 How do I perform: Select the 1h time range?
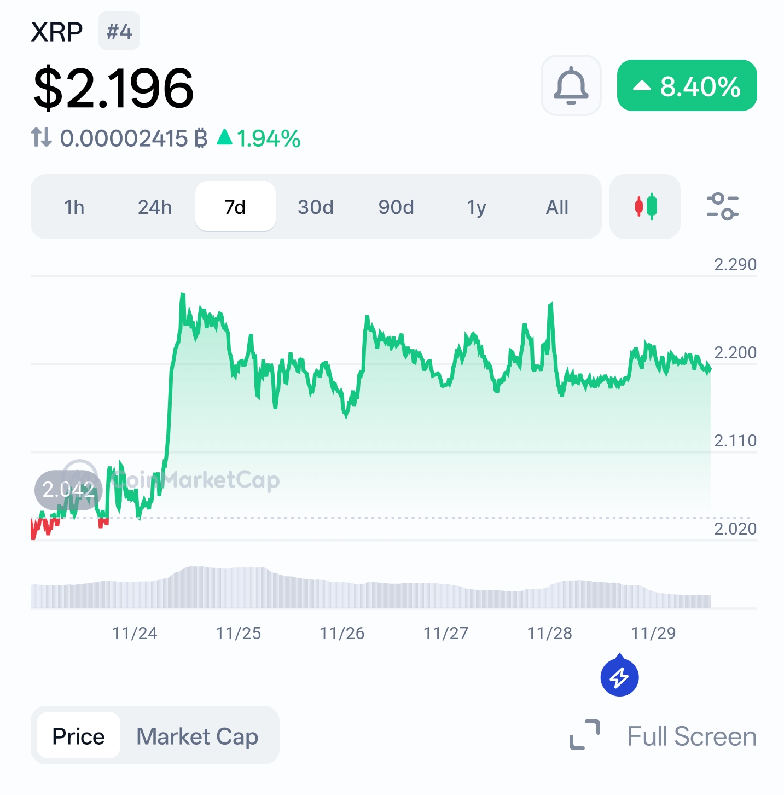(x=74, y=207)
